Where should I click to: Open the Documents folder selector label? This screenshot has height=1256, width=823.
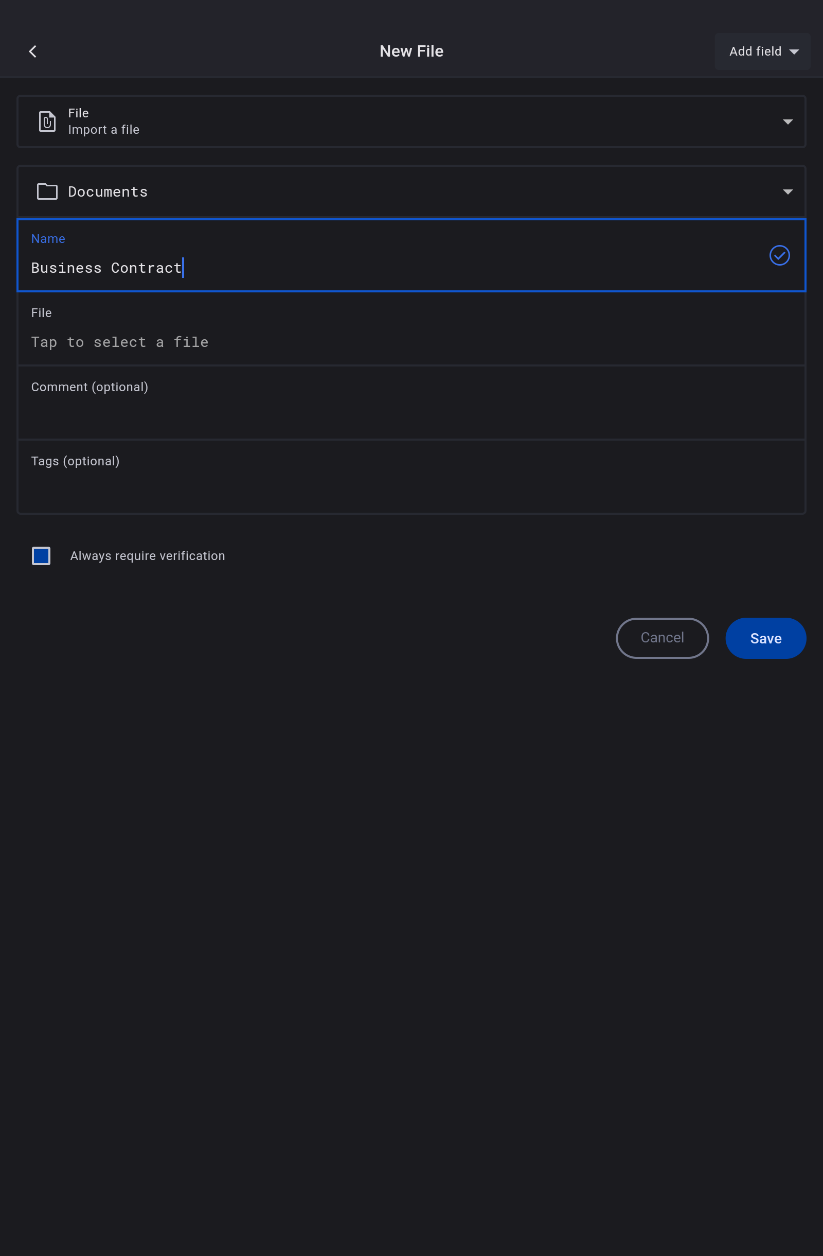(108, 191)
